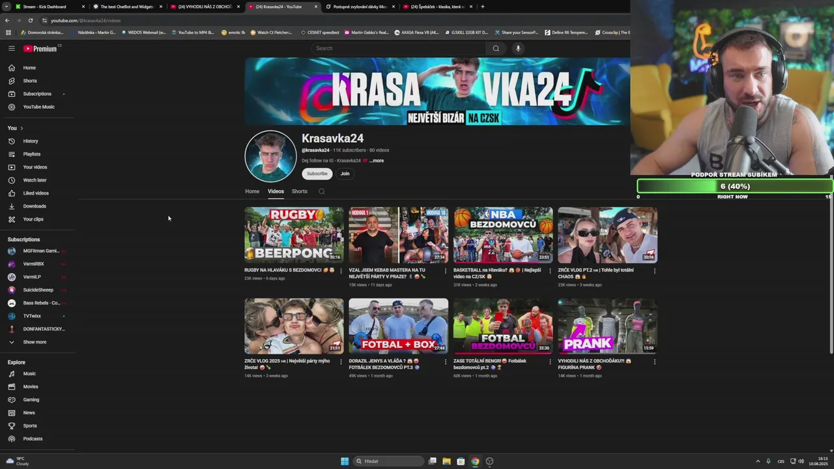Open more options for RUGBY NA HLAVÁKU video
The height and width of the screenshot is (469, 834).
(341, 270)
